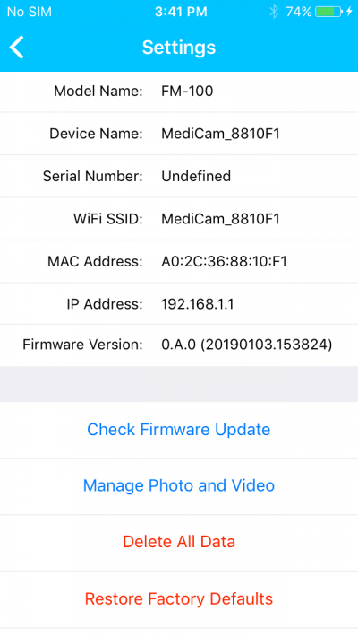
Task: Tap the No SIM carrier indicator
Action: [30, 12]
